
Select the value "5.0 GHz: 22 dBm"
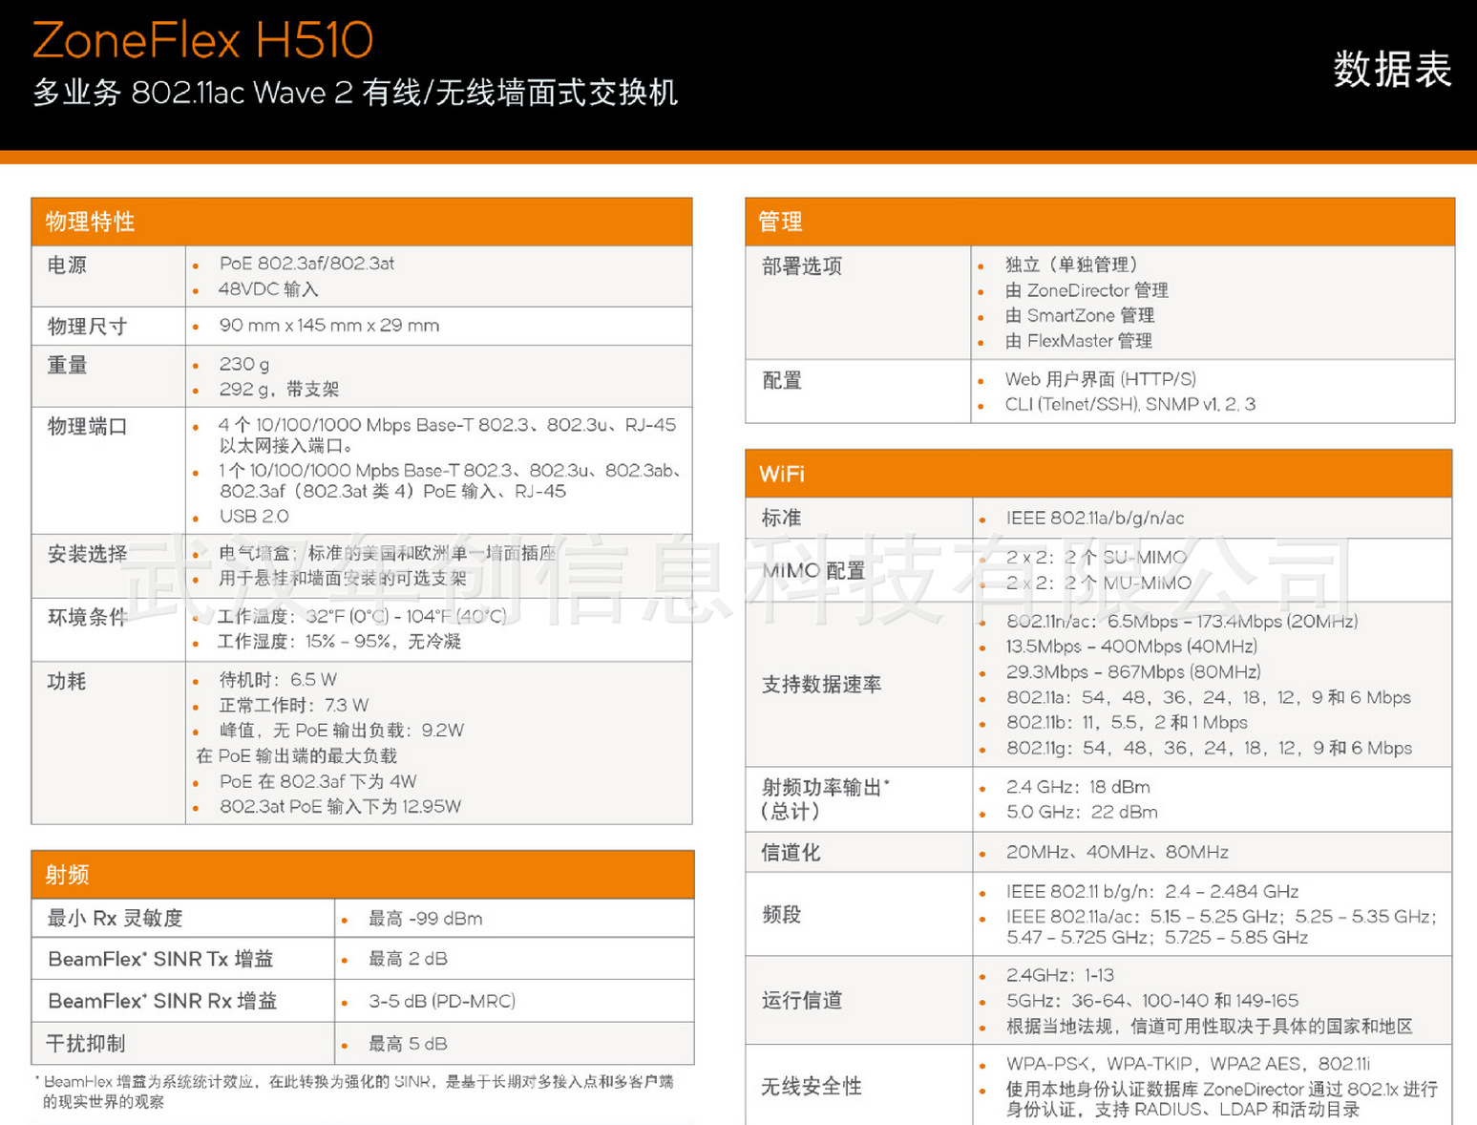click(x=1082, y=813)
